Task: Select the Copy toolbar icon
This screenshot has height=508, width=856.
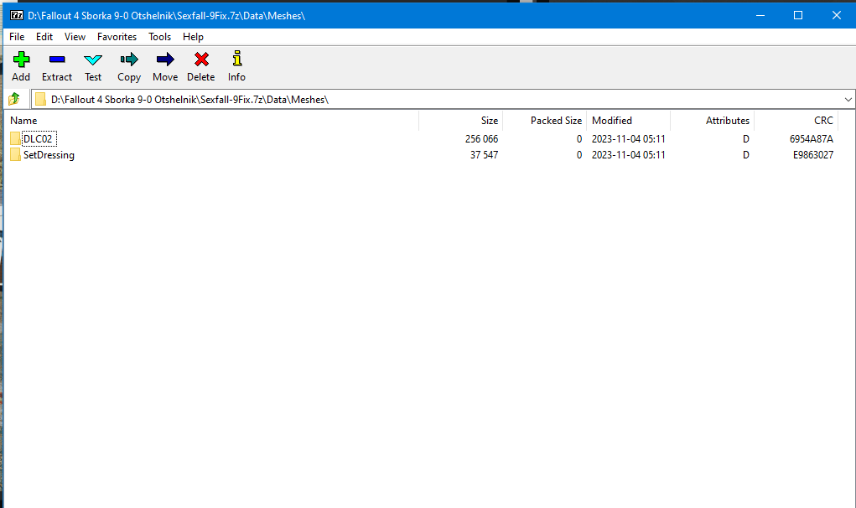Action: (129, 60)
